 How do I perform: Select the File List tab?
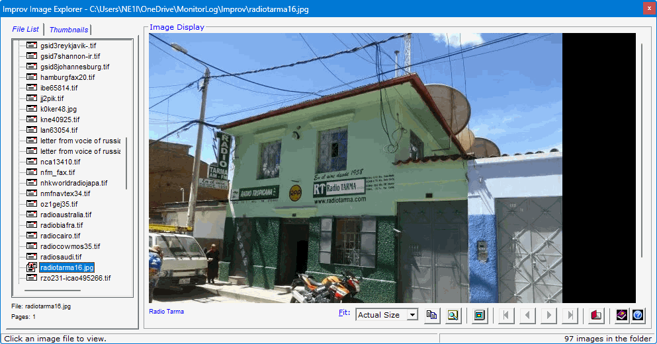coord(26,29)
